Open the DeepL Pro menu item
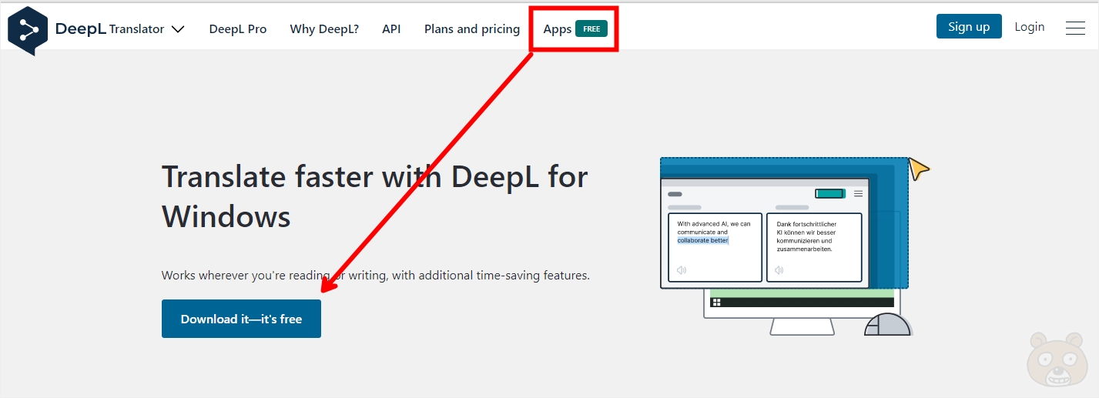The height and width of the screenshot is (398, 1099). click(238, 28)
